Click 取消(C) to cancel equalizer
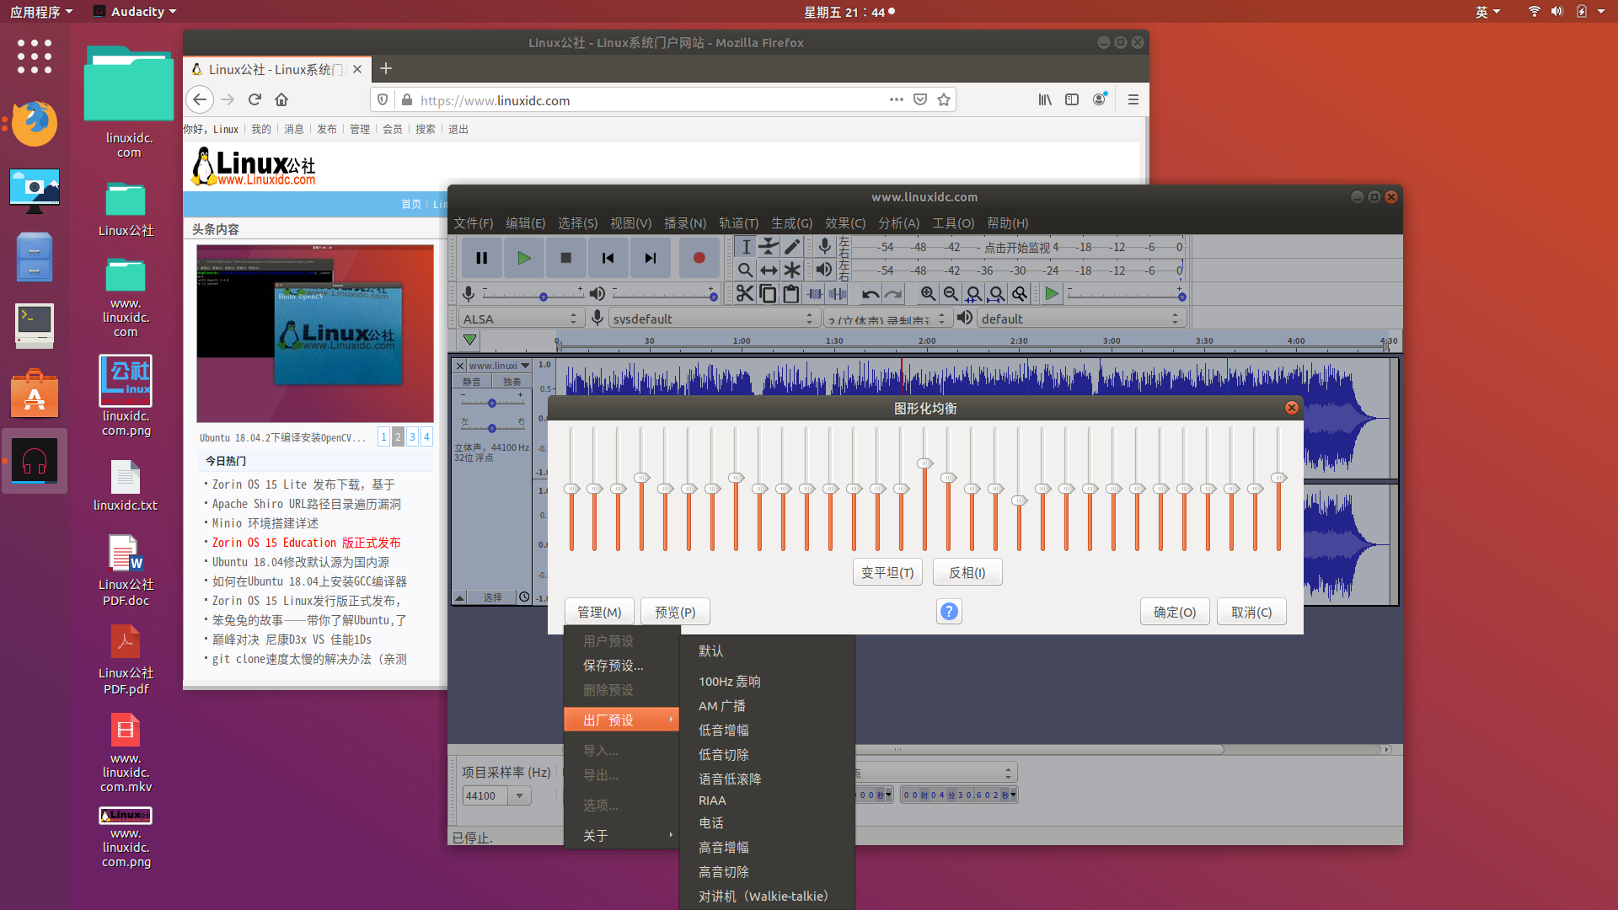The image size is (1618, 910). tap(1251, 612)
